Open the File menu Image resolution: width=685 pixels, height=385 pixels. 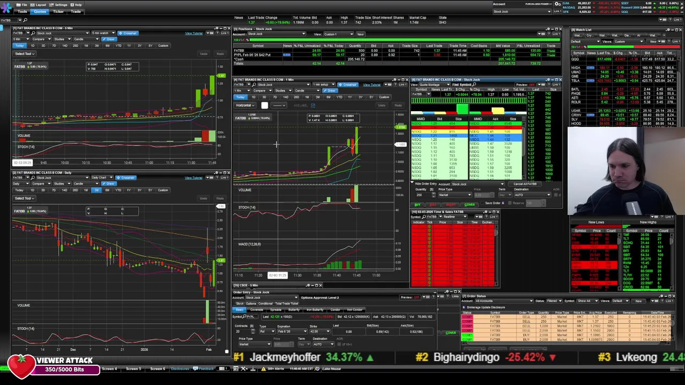click(22, 5)
